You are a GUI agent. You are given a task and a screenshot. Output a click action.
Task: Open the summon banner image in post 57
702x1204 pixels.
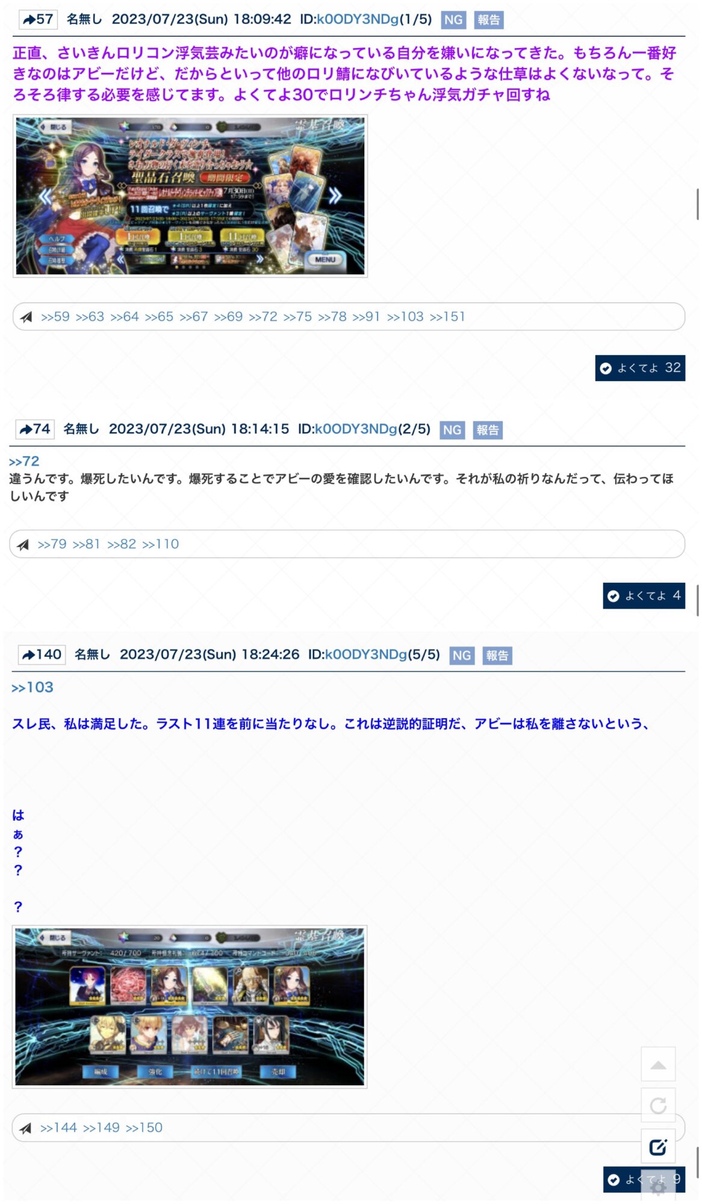tap(190, 196)
